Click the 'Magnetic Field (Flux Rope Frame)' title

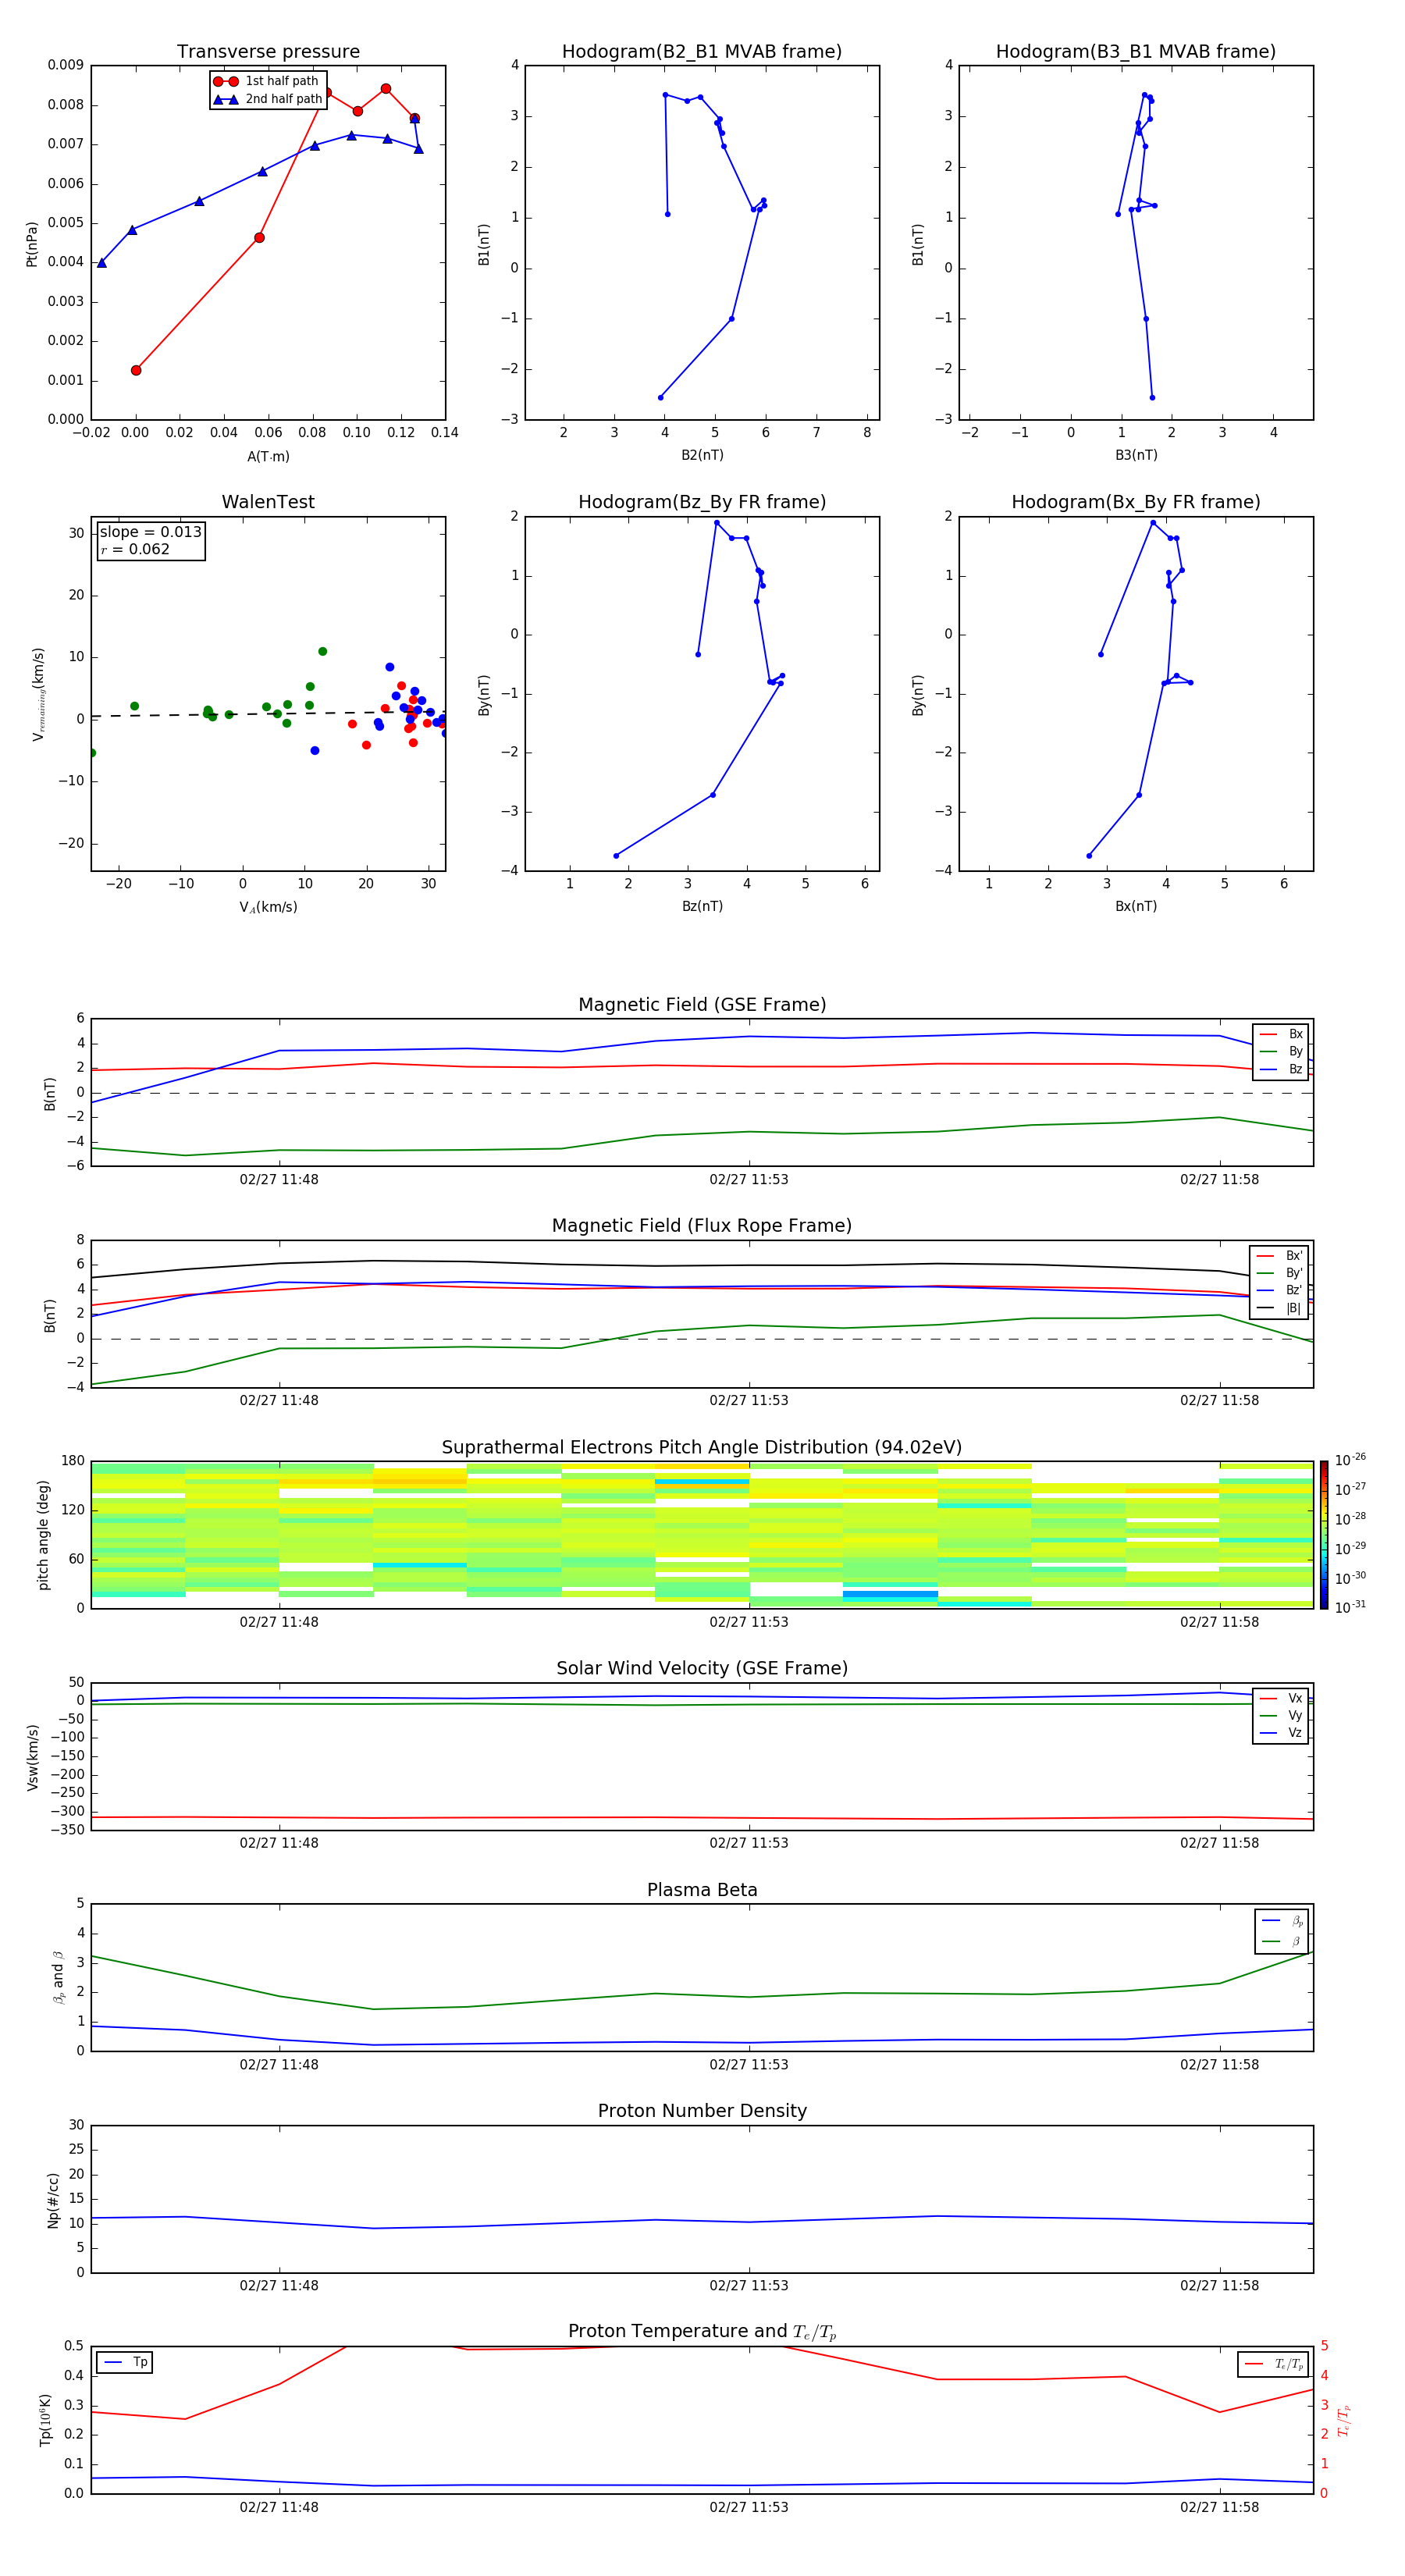click(x=702, y=1226)
